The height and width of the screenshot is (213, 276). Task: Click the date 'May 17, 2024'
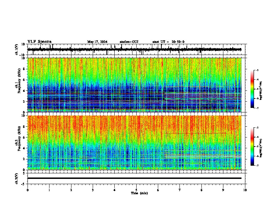[97, 42]
